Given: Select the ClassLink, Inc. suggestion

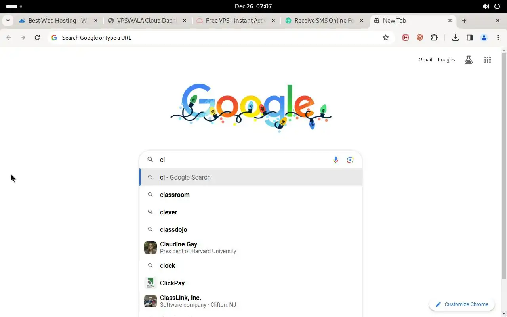Looking at the screenshot, I should click(x=251, y=301).
